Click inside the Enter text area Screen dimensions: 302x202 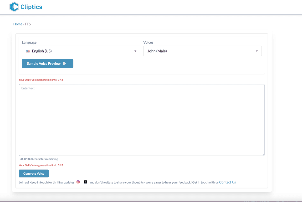coord(142,120)
